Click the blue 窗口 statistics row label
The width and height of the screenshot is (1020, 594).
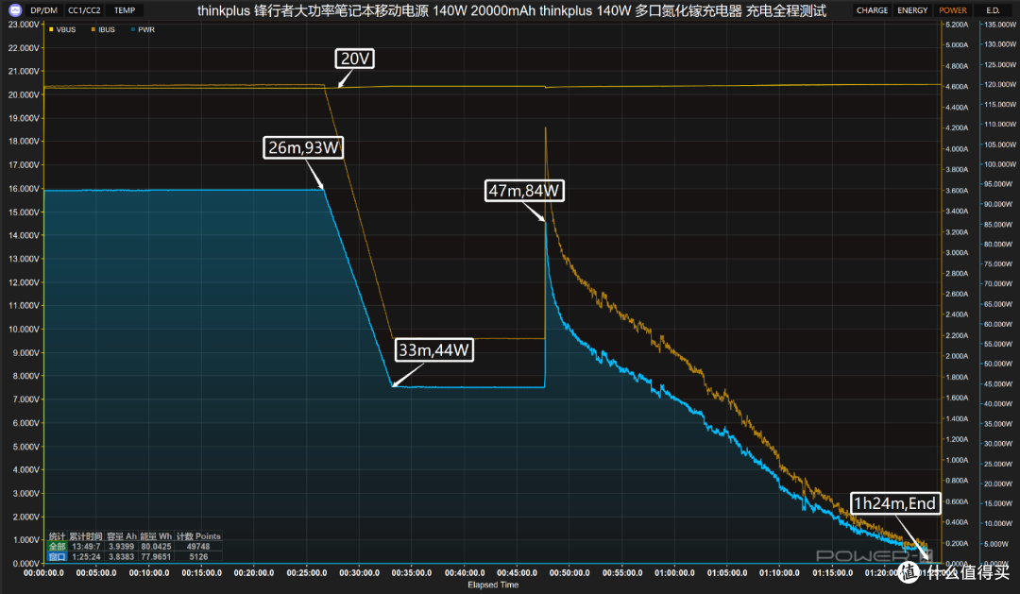pos(58,556)
